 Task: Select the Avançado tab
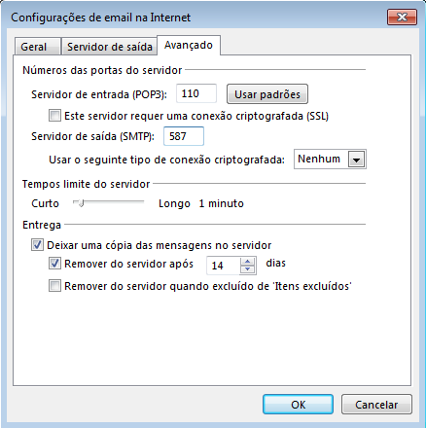[189, 45]
